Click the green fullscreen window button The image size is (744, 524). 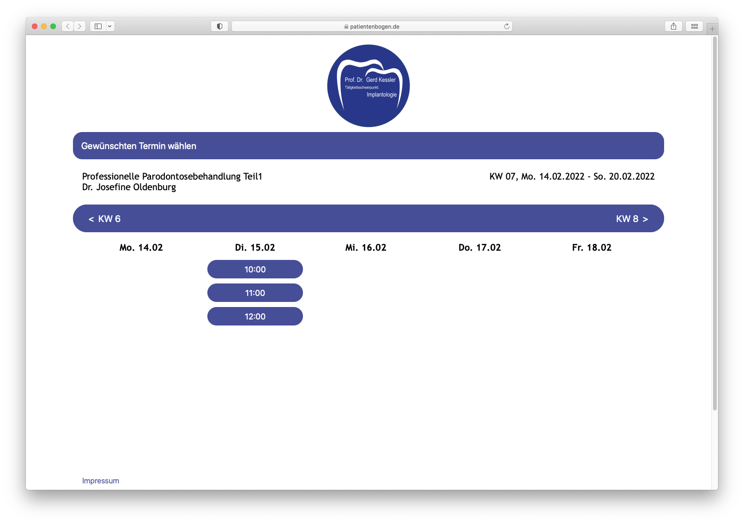click(x=53, y=26)
